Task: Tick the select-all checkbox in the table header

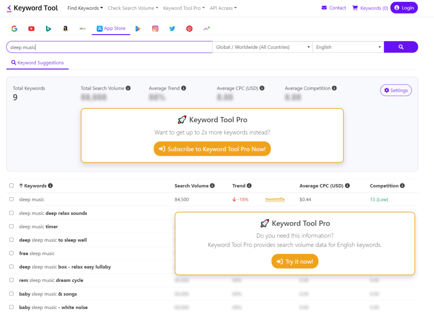Action: (11, 185)
